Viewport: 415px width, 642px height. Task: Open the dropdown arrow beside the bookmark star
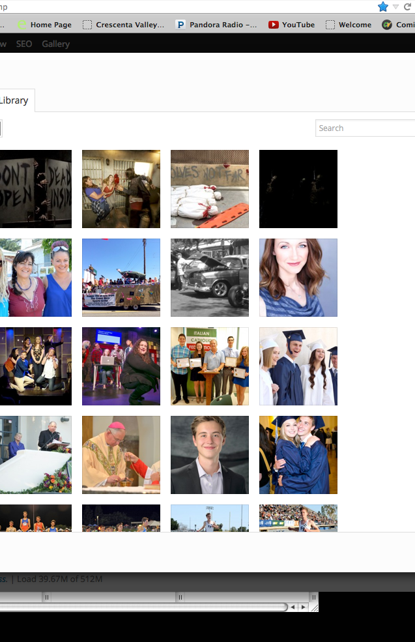[x=395, y=7]
